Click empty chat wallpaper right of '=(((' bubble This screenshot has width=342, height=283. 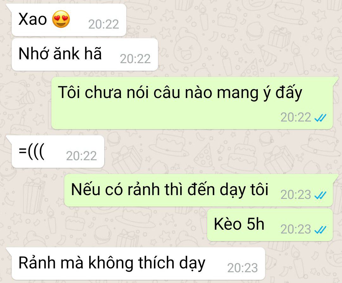pos(218,152)
